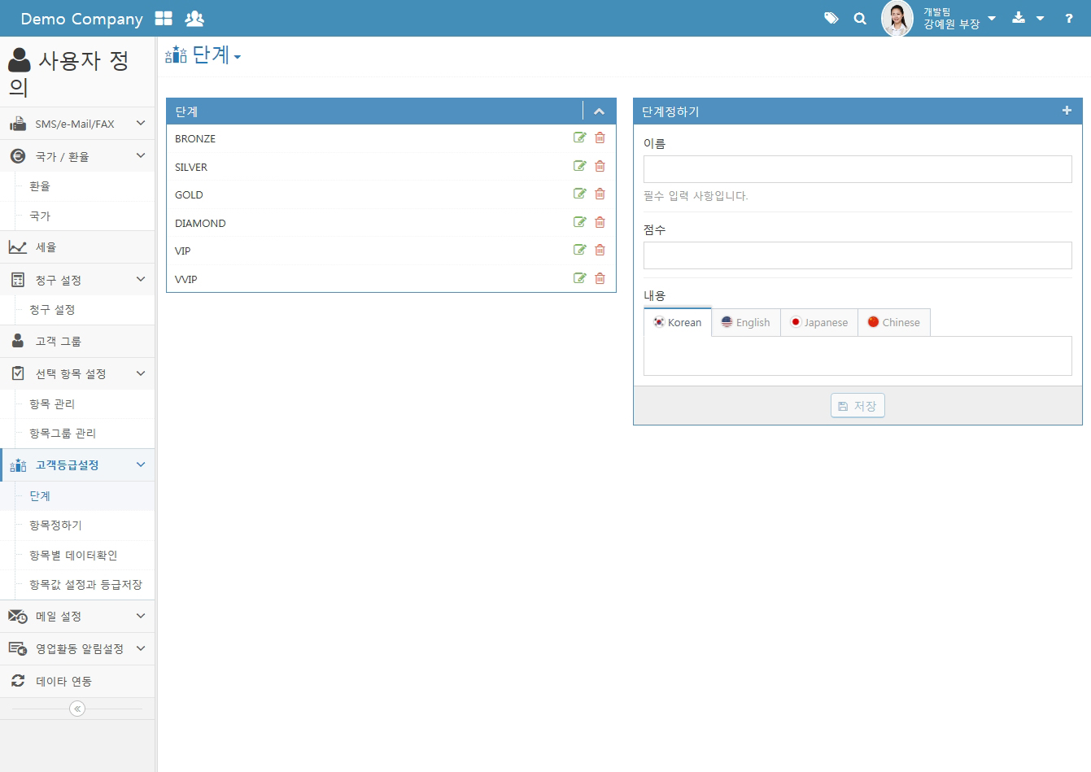
Task: Open the download dropdown in header
Action: (1027, 18)
